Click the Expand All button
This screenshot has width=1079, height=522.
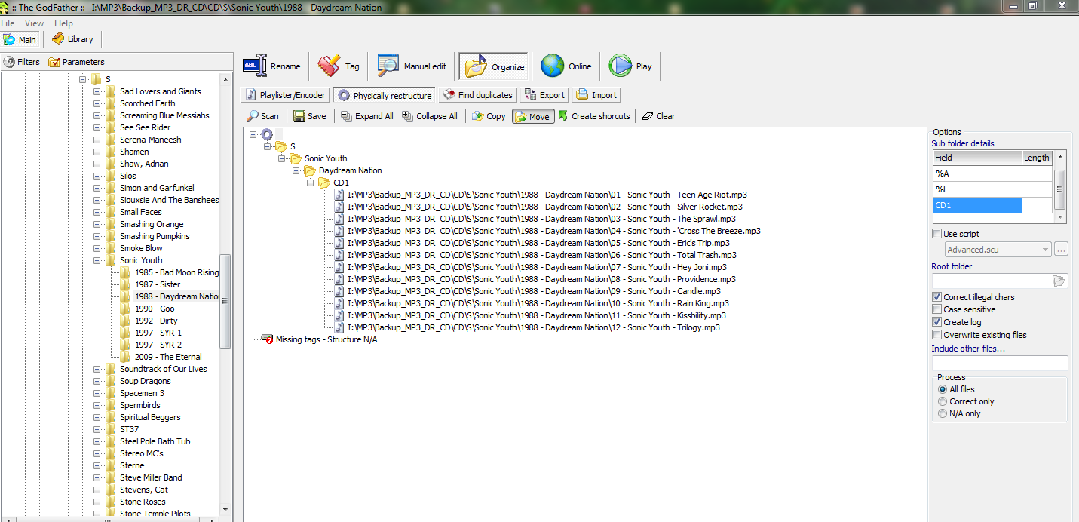(x=366, y=116)
